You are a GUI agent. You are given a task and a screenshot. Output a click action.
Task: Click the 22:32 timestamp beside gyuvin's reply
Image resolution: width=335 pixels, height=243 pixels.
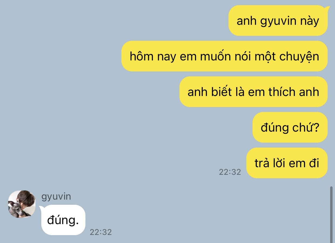(101, 232)
